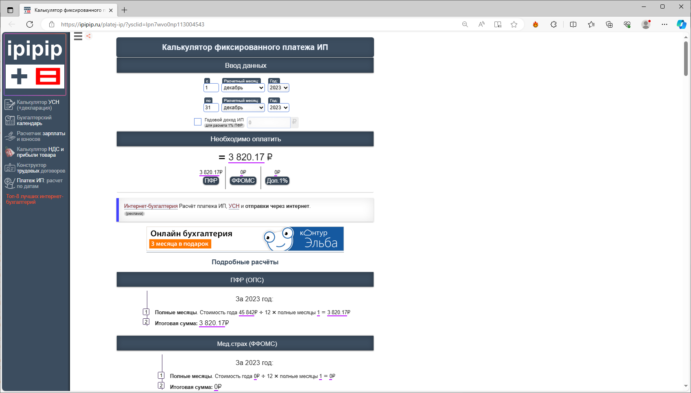Click scrollbar down arrow
691x393 pixels.
tap(686, 386)
